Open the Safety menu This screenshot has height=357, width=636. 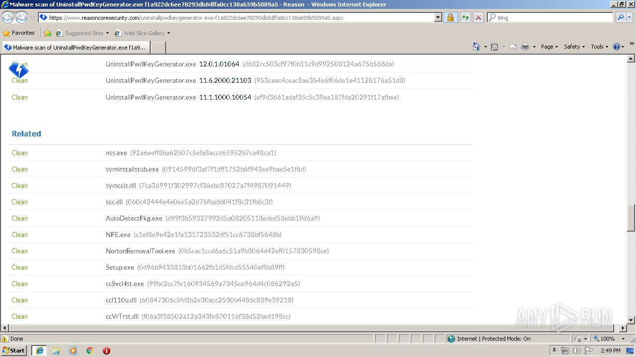(x=574, y=47)
